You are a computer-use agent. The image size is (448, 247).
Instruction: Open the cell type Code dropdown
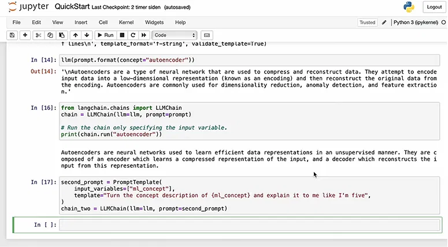pyautogui.click(x=175, y=35)
